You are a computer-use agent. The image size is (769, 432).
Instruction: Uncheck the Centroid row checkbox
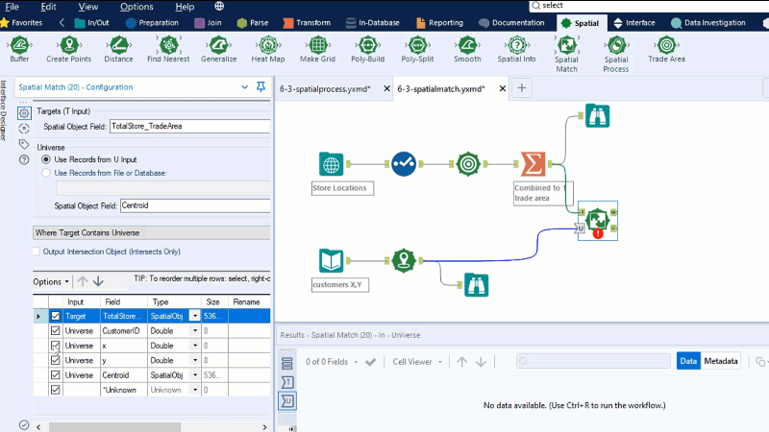point(56,374)
